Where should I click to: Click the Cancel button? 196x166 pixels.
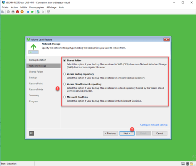click(160, 133)
